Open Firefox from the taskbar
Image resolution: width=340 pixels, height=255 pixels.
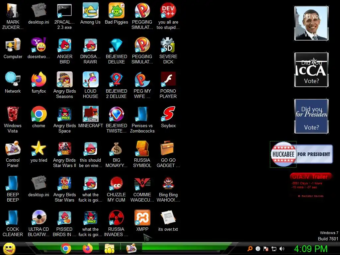tap(88, 248)
